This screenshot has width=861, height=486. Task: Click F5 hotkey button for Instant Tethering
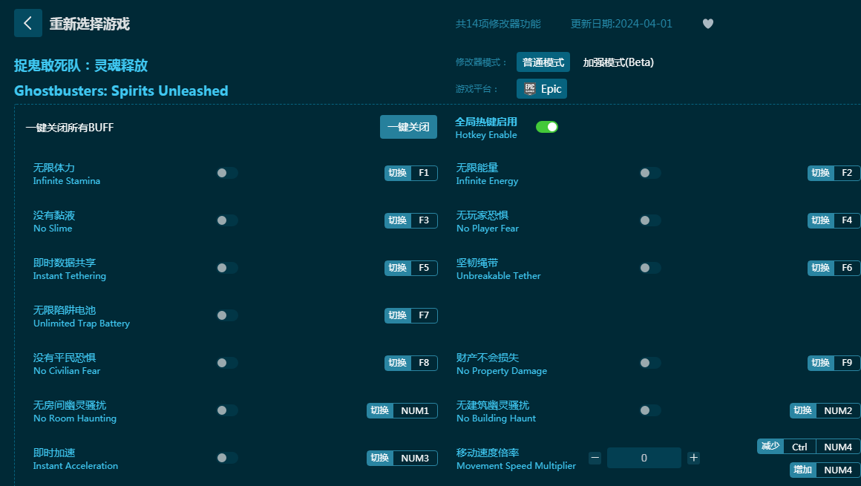tap(410, 268)
